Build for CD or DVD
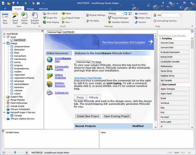The height and width of the screenshot is (155, 196). pos(50,14)
